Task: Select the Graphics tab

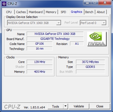Action: [77, 12]
